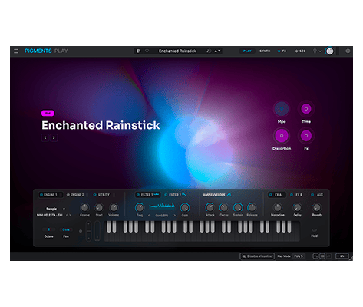The width and height of the screenshot is (363, 307).
Task: Click the Amp Envelope shape icon
Action: tap(229, 195)
